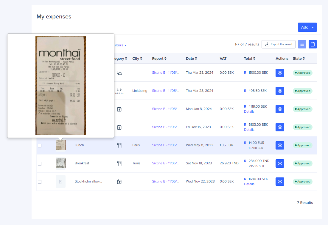This screenshot has width=328, height=225.
Task: Click the mileage car category icon
Action: click(119, 89)
